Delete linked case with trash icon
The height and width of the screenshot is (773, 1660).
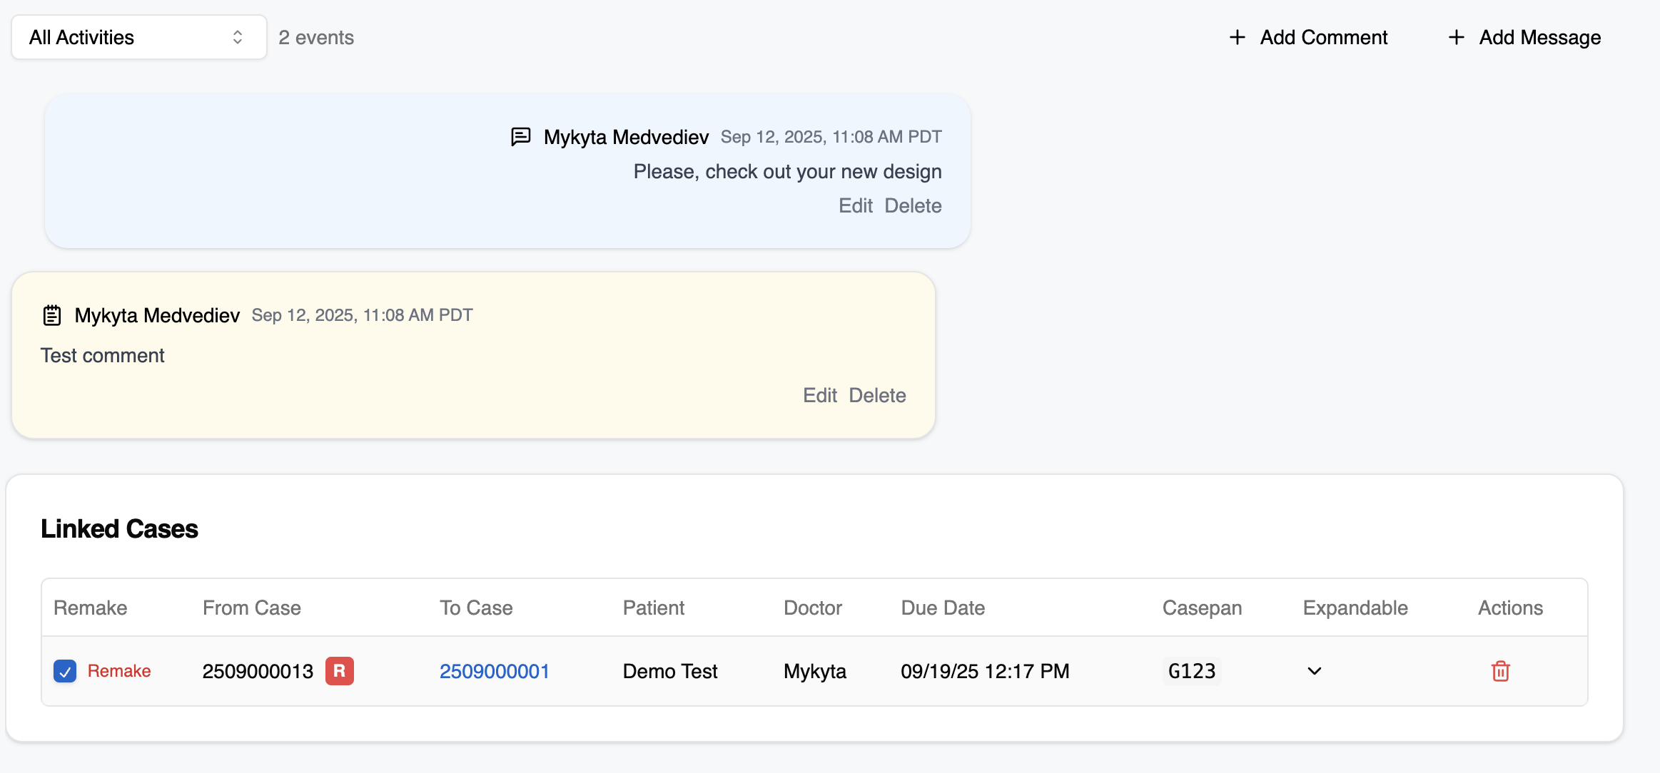coord(1500,671)
